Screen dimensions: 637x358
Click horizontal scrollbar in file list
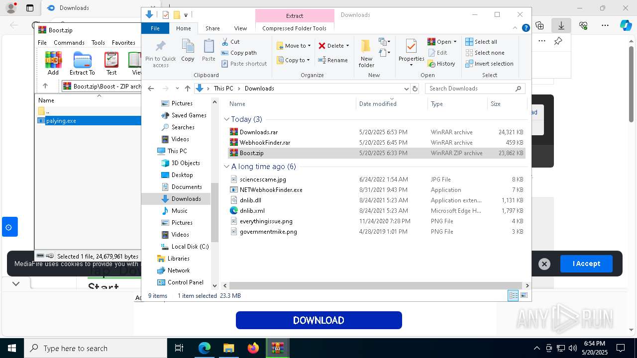pyautogui.click(x=375, y=285)
